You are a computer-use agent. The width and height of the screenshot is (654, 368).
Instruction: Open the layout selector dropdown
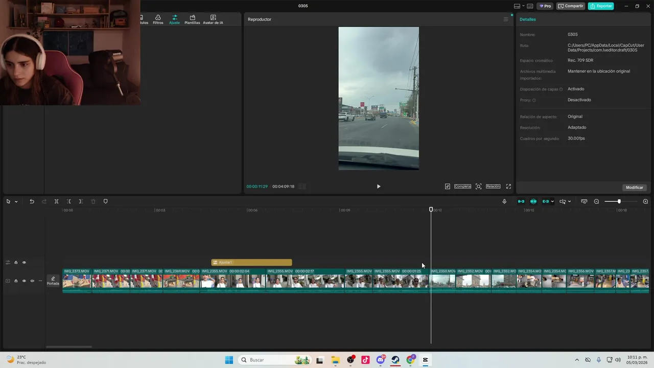pyautogui.click(x=519, y=6)
